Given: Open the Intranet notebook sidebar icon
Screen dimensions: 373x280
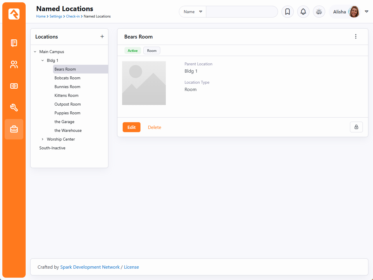Looking at the screenshot, I should click(x=14, y=43).
